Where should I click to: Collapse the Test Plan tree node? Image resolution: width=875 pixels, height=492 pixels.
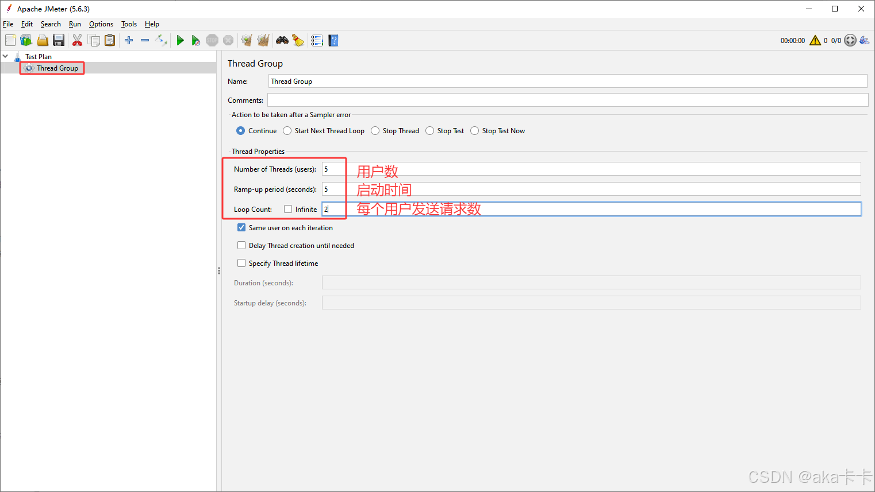pyautogui.click(x=5, y=56)
